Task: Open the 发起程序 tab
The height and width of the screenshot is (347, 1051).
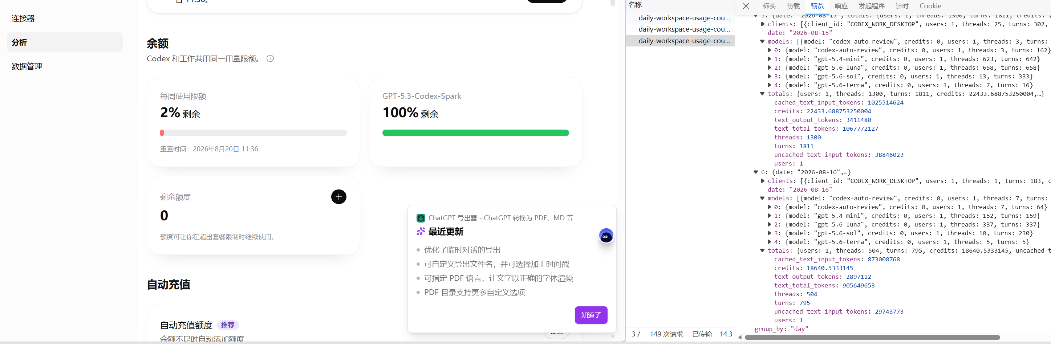Action: coord(871,6)
